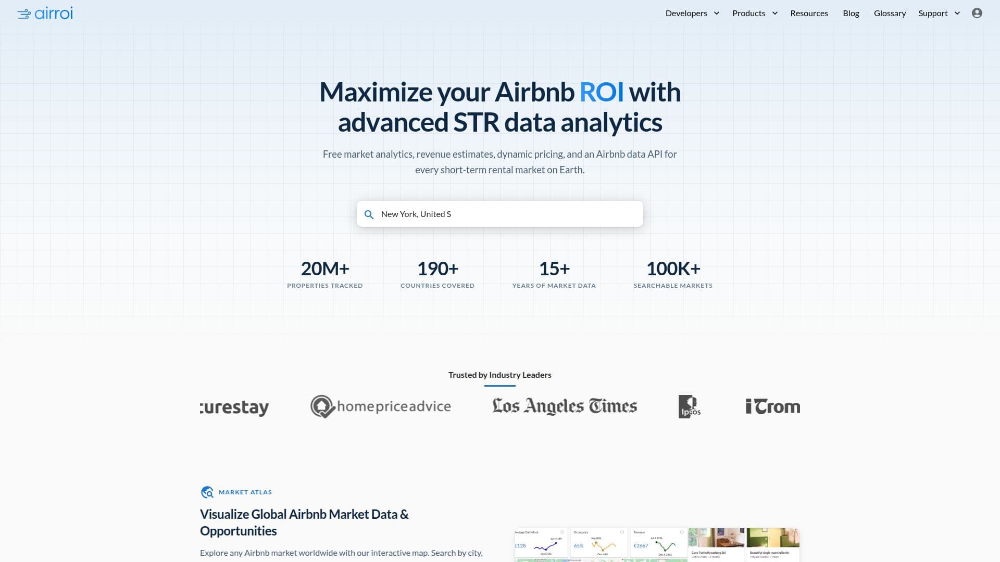Viewport: 1000px width, 562px height.
Task: Expand the Developers dropdown menu
Action: coord(692,13)
